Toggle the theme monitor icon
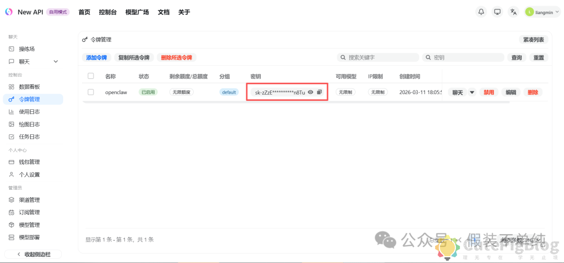 click(x=498, y=12)
